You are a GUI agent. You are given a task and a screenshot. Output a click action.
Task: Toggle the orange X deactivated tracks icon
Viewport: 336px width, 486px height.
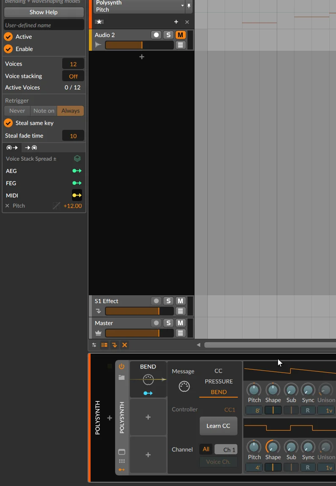tap(124, 345)
